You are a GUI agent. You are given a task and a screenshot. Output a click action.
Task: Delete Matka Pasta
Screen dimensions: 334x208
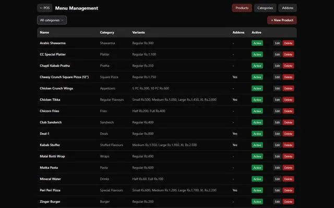(x=288, y=167)
